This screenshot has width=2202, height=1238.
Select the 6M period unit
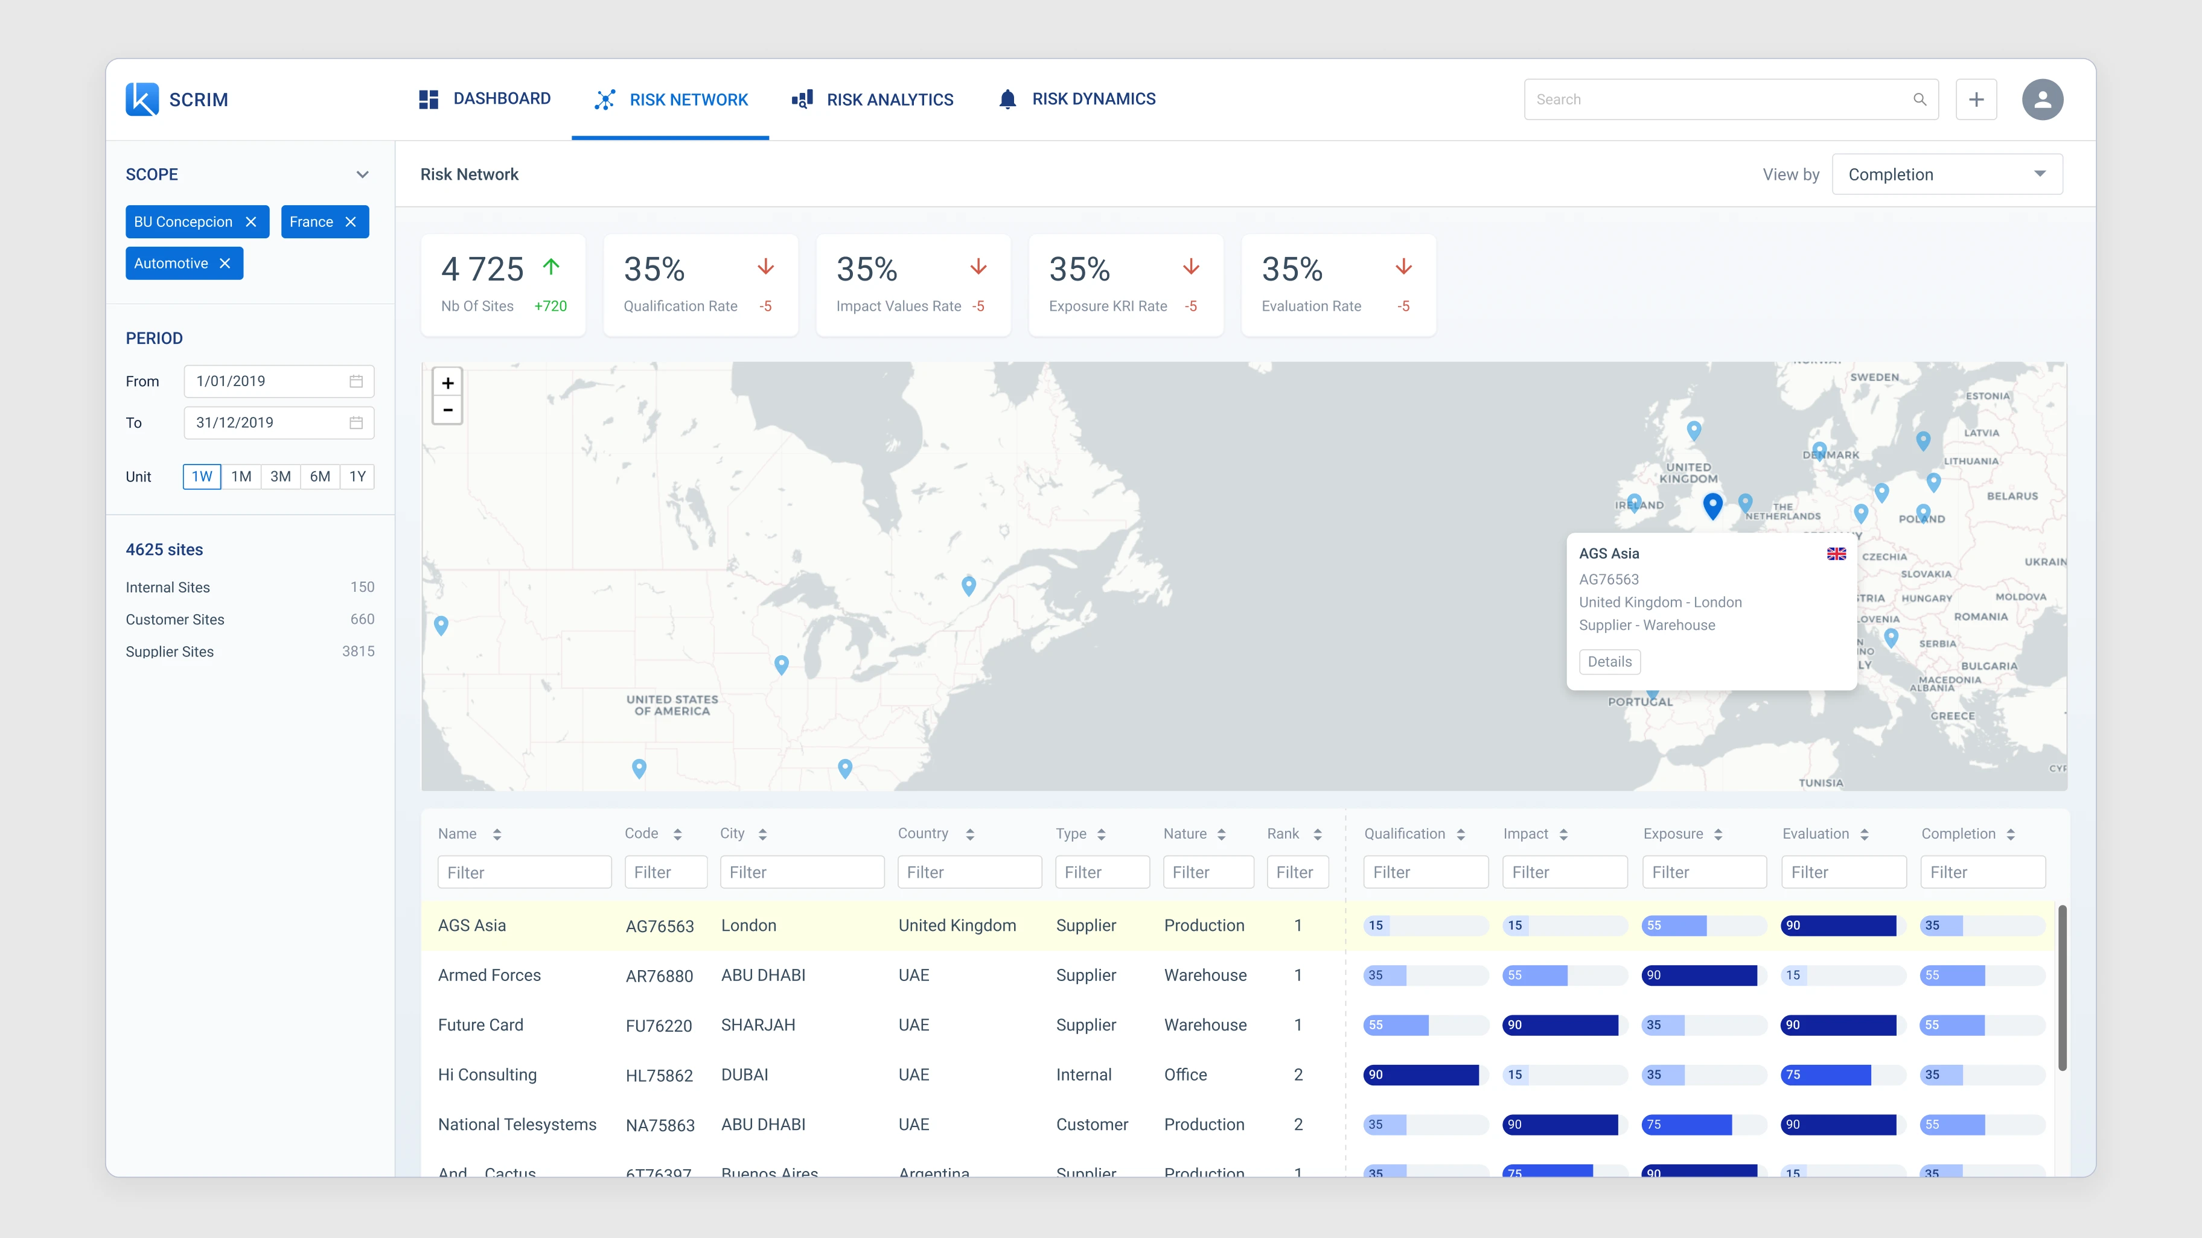coord(319,477)
